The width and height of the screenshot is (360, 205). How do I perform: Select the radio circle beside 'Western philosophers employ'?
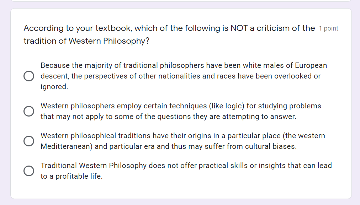coord(29,111)
